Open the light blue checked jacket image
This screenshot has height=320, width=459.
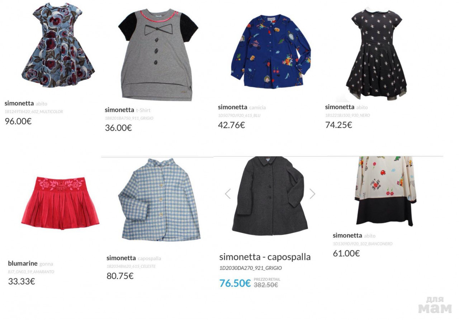[x=159, y=200]
